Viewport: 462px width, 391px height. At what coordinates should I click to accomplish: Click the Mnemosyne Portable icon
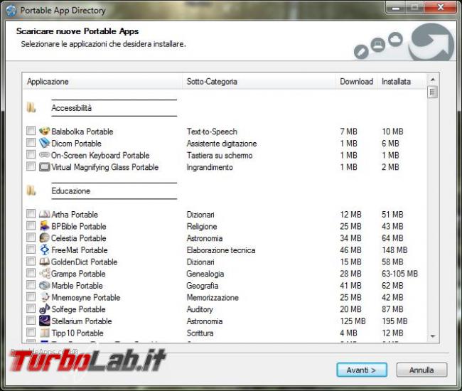(45, 296)
